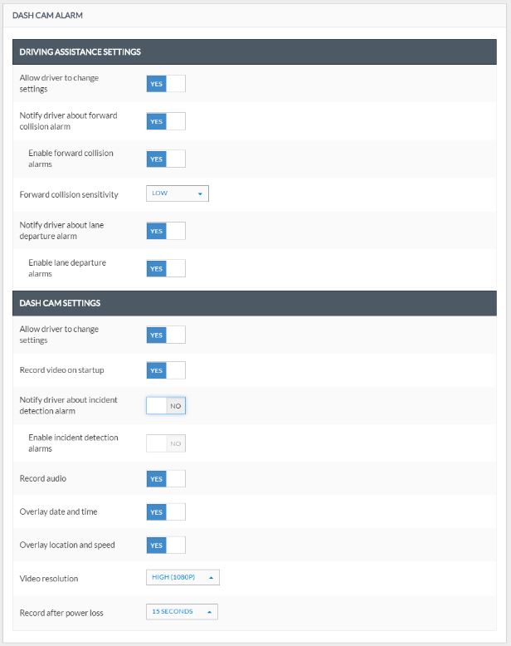Enable Notify driver about incident detection alarm
The width and height of the screenshot is (511, 646).
click(166, 406)
